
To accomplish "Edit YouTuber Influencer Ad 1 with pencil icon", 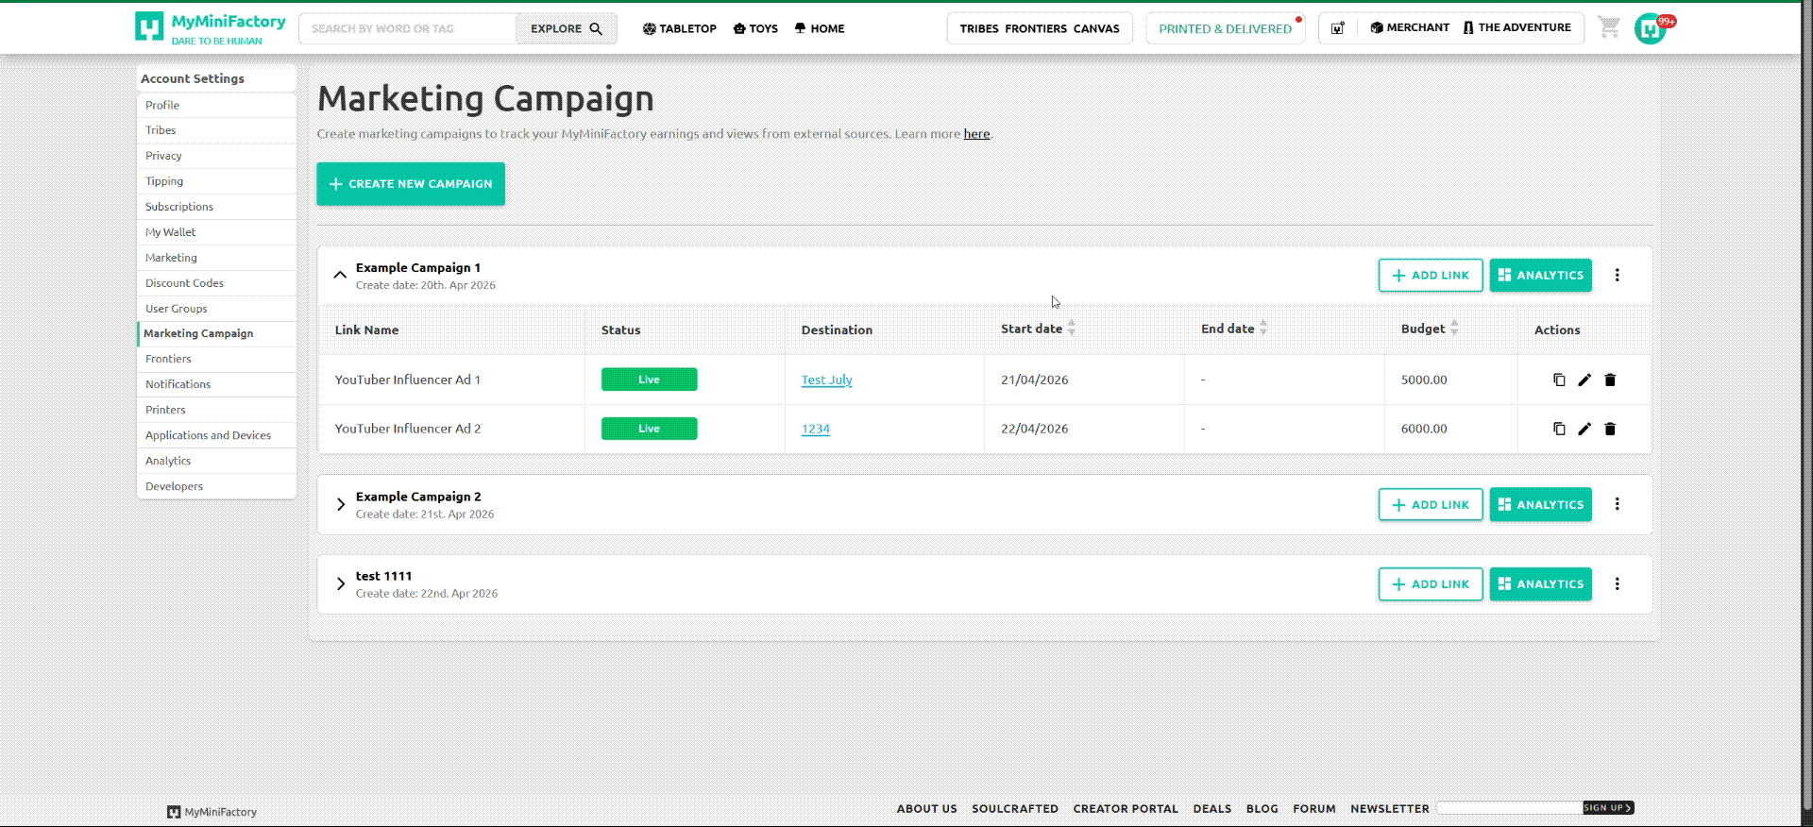I will (x=1584, y=380).
